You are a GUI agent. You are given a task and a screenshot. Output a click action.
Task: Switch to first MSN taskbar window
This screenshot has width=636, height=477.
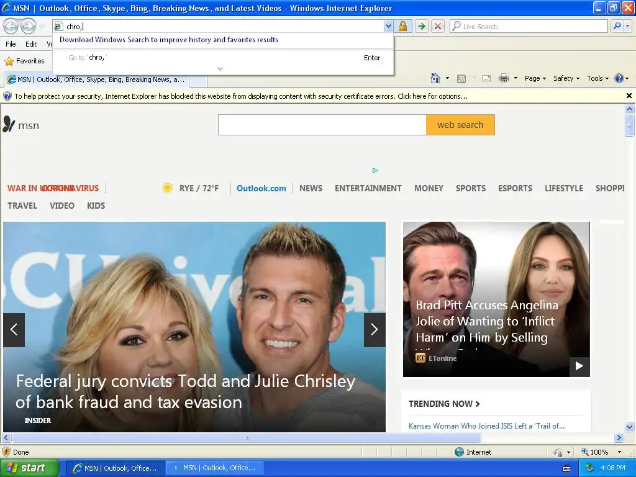tap(115, 468)
